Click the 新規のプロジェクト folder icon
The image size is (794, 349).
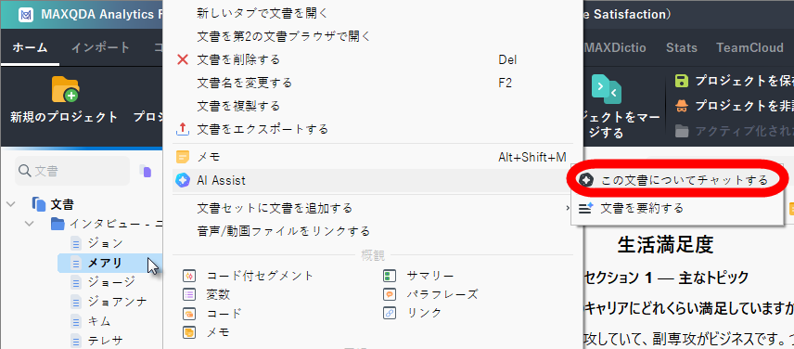tap(65, 90)
